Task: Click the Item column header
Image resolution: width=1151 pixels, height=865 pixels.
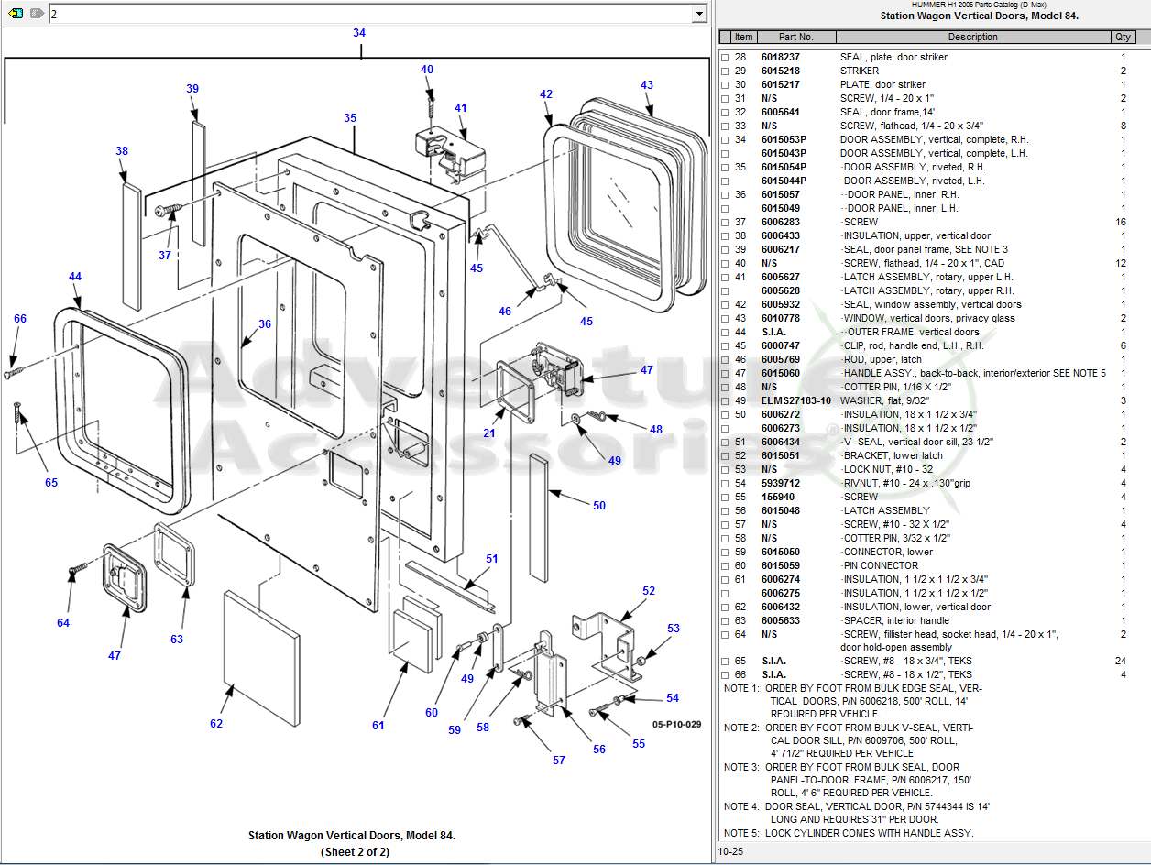Action: (743, 38)
